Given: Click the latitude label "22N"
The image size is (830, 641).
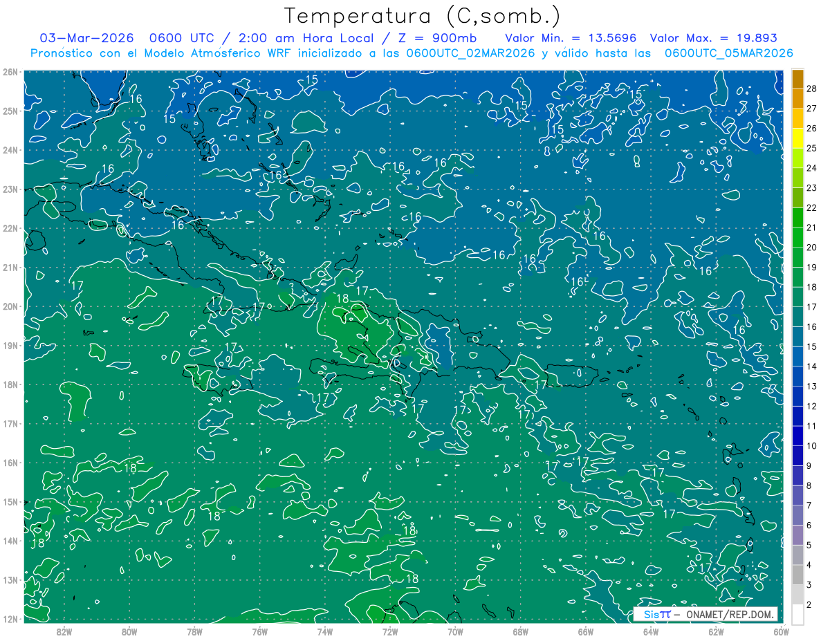Looking at the screenshot, I should pos(10,228).
